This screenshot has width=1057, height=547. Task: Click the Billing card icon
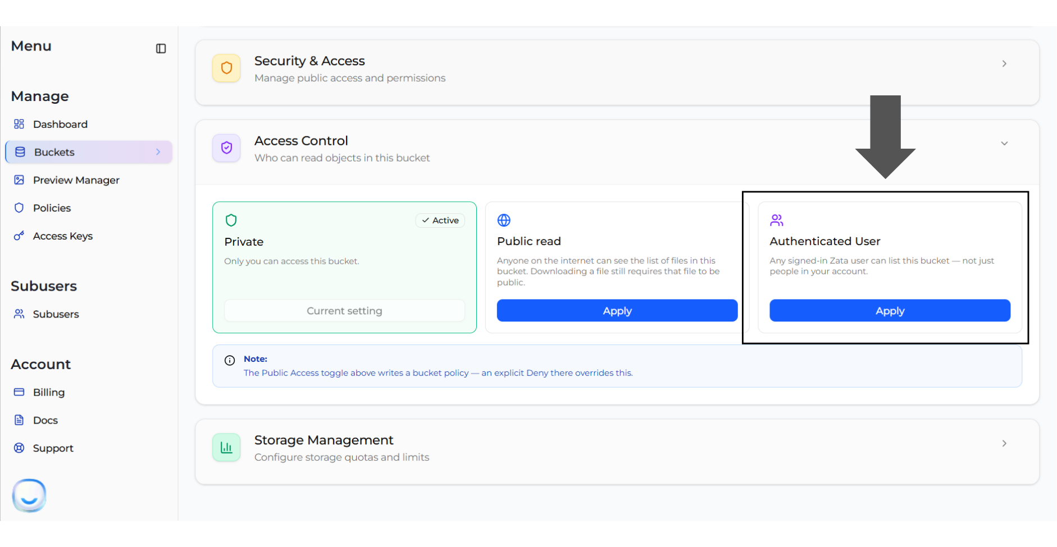pos(19,392)
